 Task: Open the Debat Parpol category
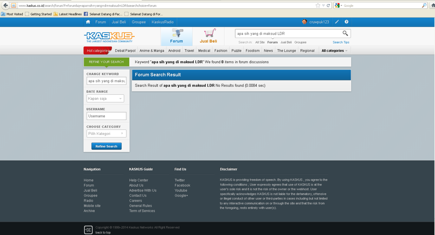pos(125,51)
